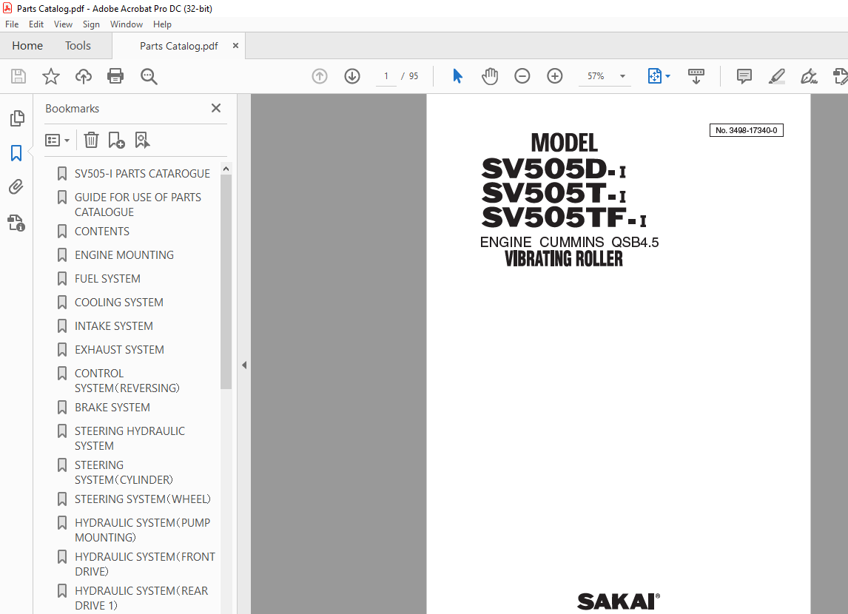848x614 pixels.
Task: Delete selected bookmark with trash icon
Action: (x=92, y=140)
